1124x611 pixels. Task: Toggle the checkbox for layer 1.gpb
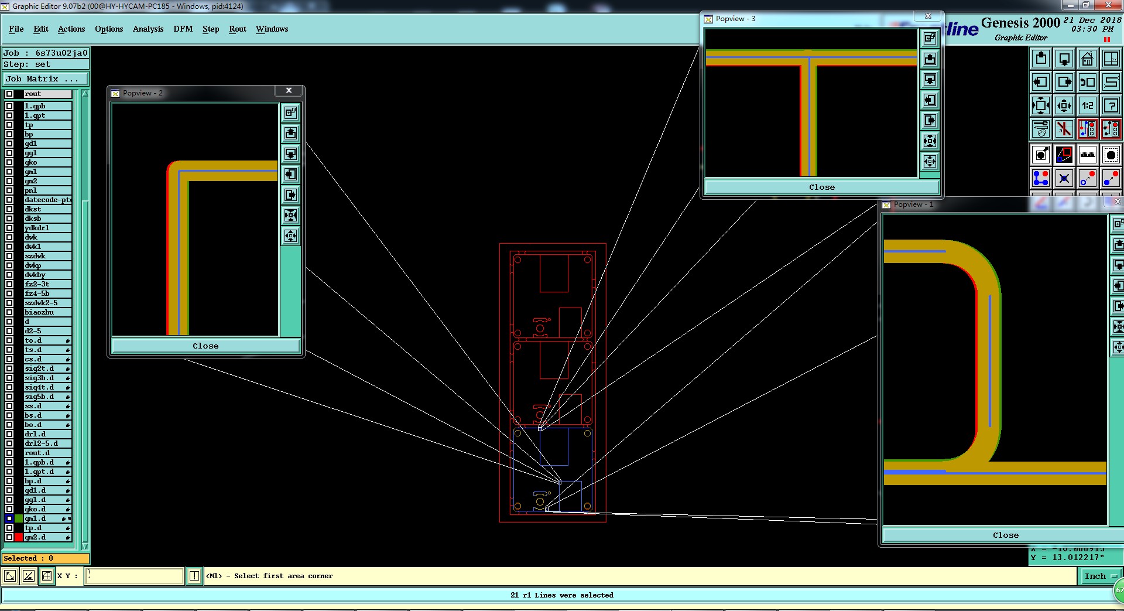point(9,106)
